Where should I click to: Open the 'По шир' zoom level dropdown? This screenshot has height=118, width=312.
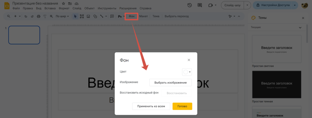(x=62, y=16)
